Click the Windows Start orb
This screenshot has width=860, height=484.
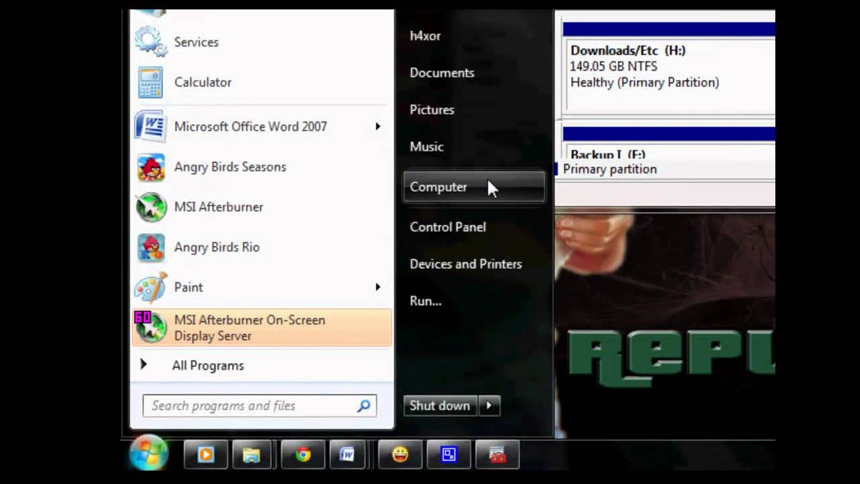148,454
